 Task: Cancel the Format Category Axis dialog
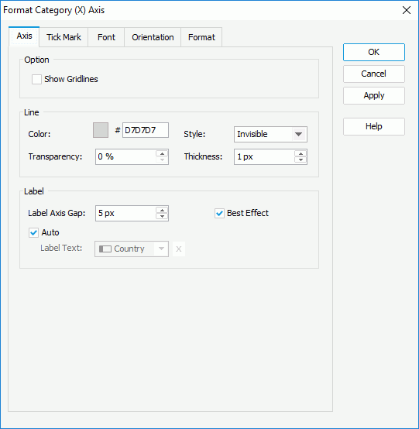(x=374, y=74)
